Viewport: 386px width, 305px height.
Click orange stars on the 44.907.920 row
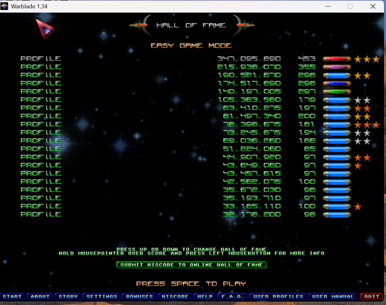pos(362,157)
